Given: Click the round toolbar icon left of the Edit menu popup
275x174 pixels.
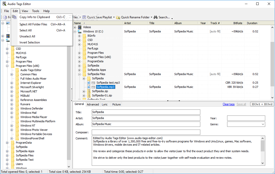Looking at the screenshot, I should 5,17.
